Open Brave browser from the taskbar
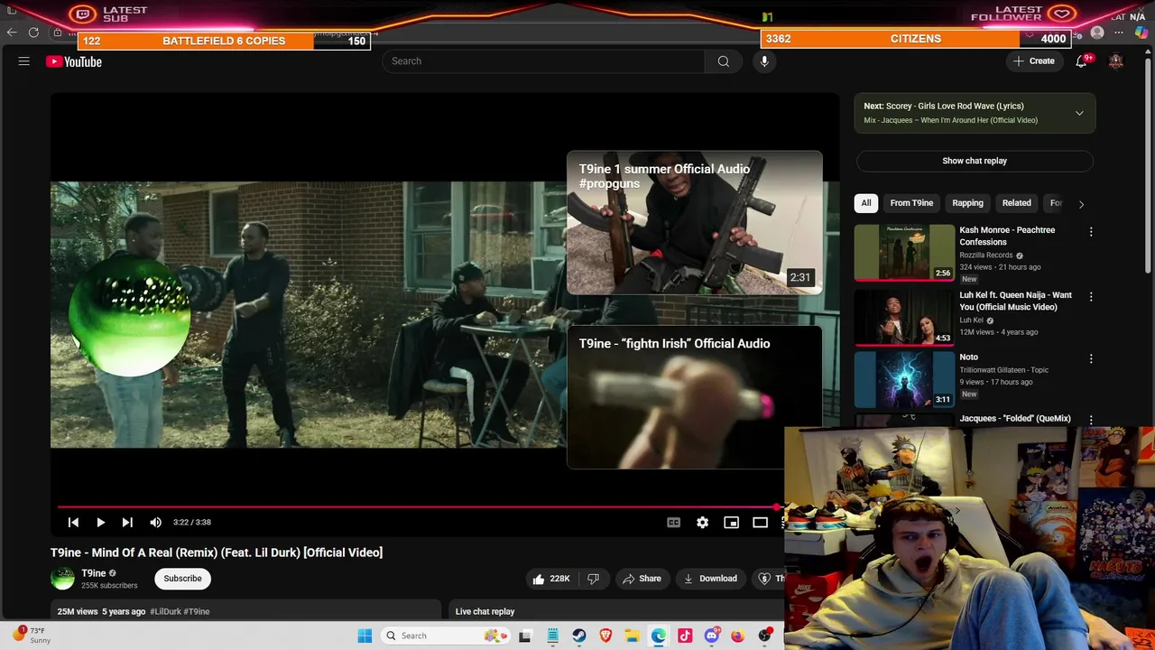The height and width of the screenshot is (650, 1155). tap(605, 636)
